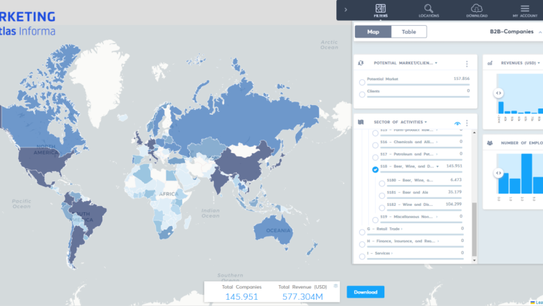This screenshot has height=306, width=543.
Task: Open the My Account hamburger menu
Action: [x=525, y=9]
